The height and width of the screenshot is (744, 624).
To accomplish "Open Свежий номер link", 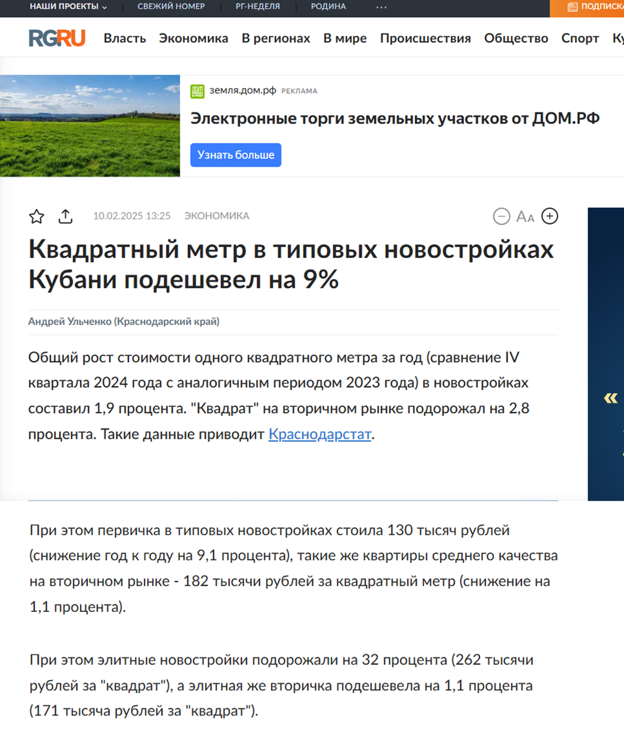I will 171,7.
